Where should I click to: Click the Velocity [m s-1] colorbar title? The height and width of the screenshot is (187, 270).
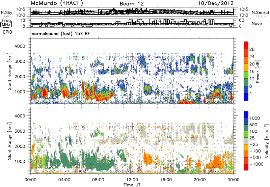(267, 141)
